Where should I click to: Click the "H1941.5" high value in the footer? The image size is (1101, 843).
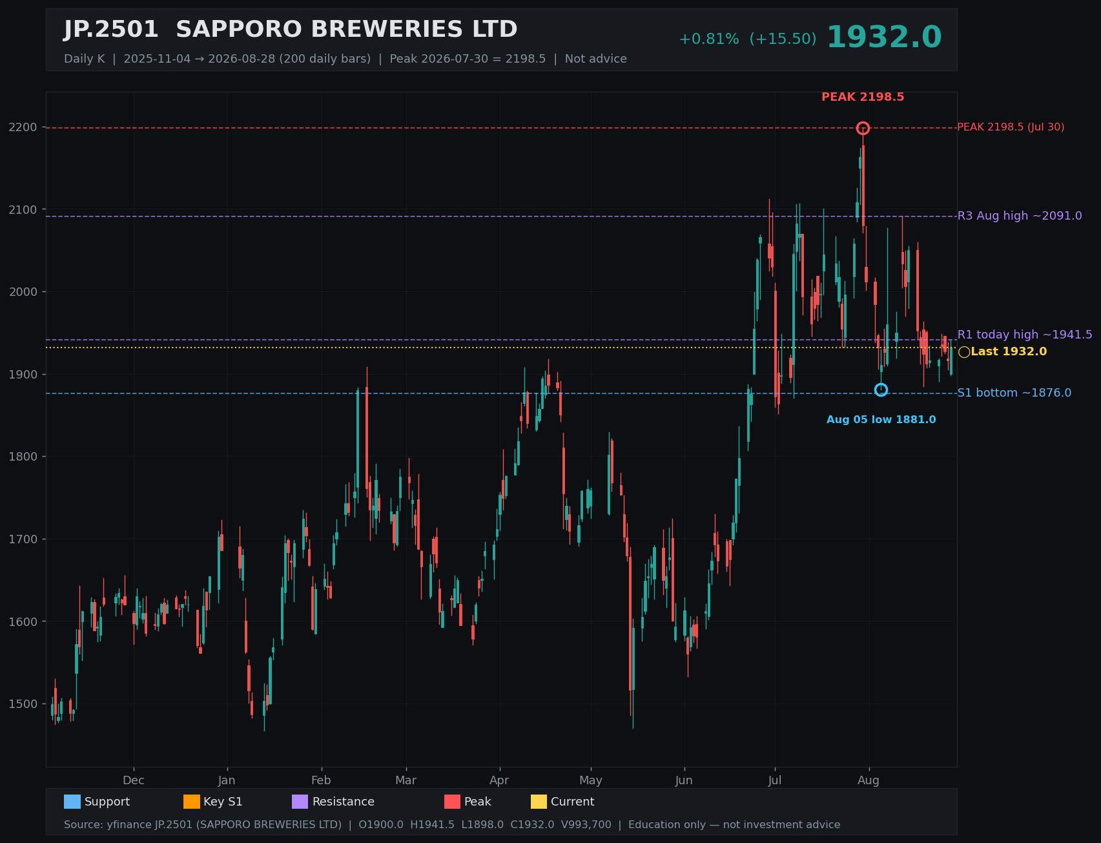[433, 825]
